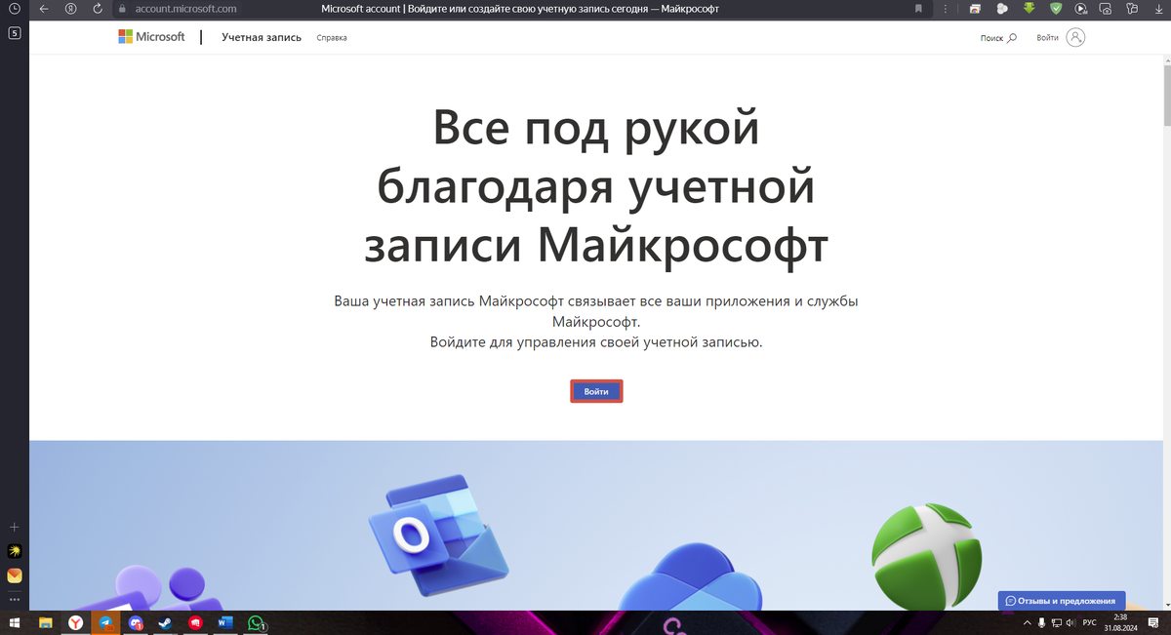Click the plus icon in left sidebar
This screenshot has height=635, width=1171.
click(15, 527)
